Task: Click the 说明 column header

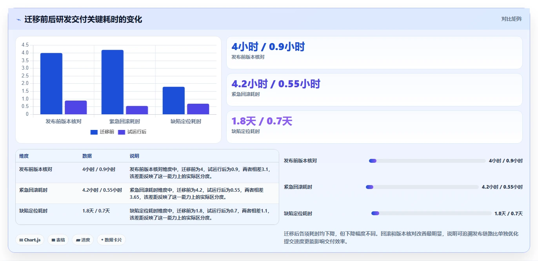Action: (x=134, y=156)
